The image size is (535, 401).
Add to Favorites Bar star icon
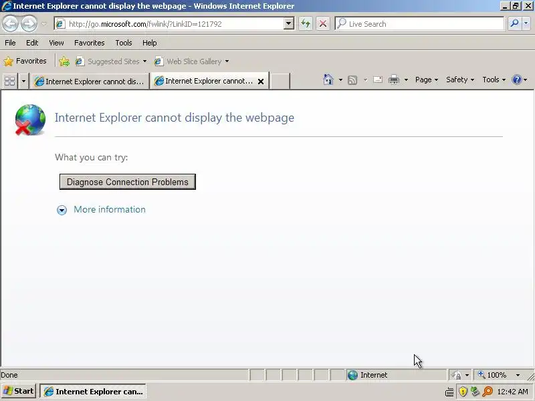(x=64, y=61)
